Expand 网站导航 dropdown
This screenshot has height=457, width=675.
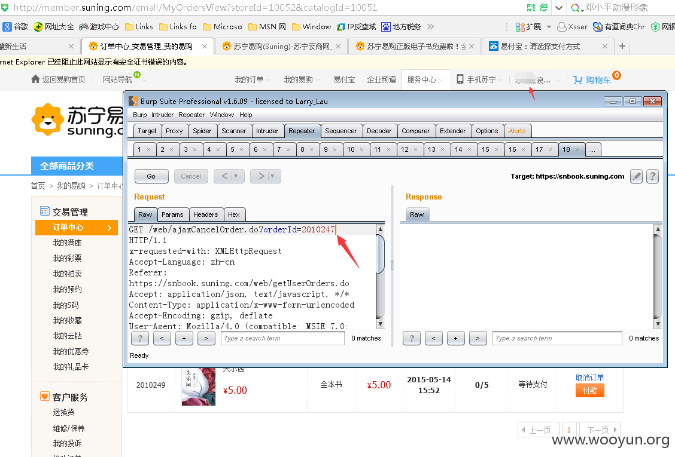124,79
